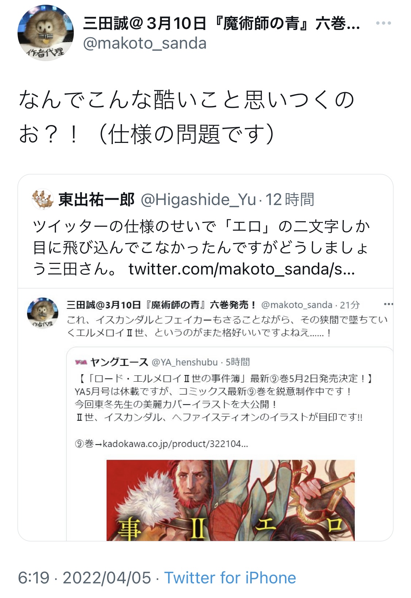Open 東出祐一郎 display name in quote
The width and height of the screenshot is (411, 598).
tap(97, 200)
